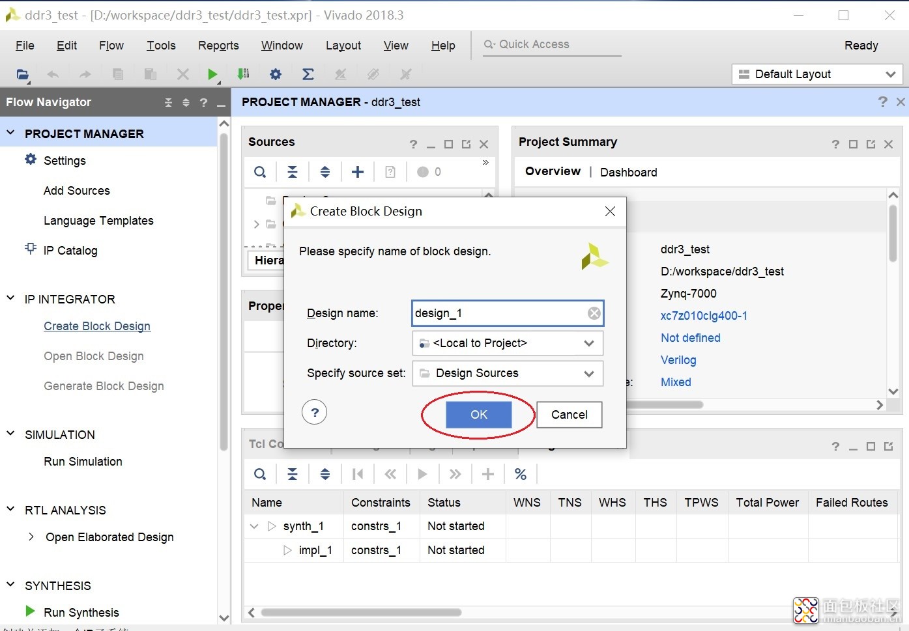The image size is (909, 631).
Task: Collapse the PROJECT MANAGER section
Action: pos(10,133)
